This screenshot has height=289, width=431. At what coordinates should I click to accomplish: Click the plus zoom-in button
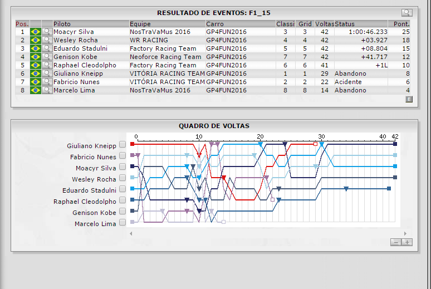click(407, 242)
